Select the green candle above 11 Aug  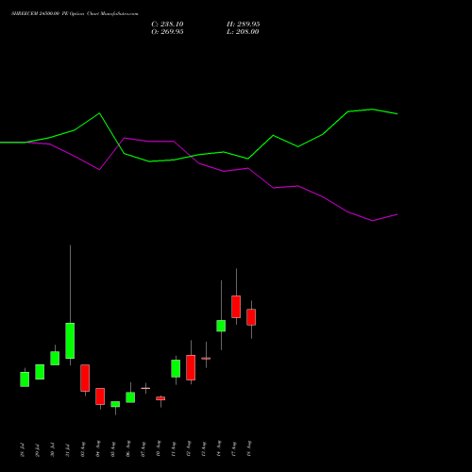click(x=176, y=368)
